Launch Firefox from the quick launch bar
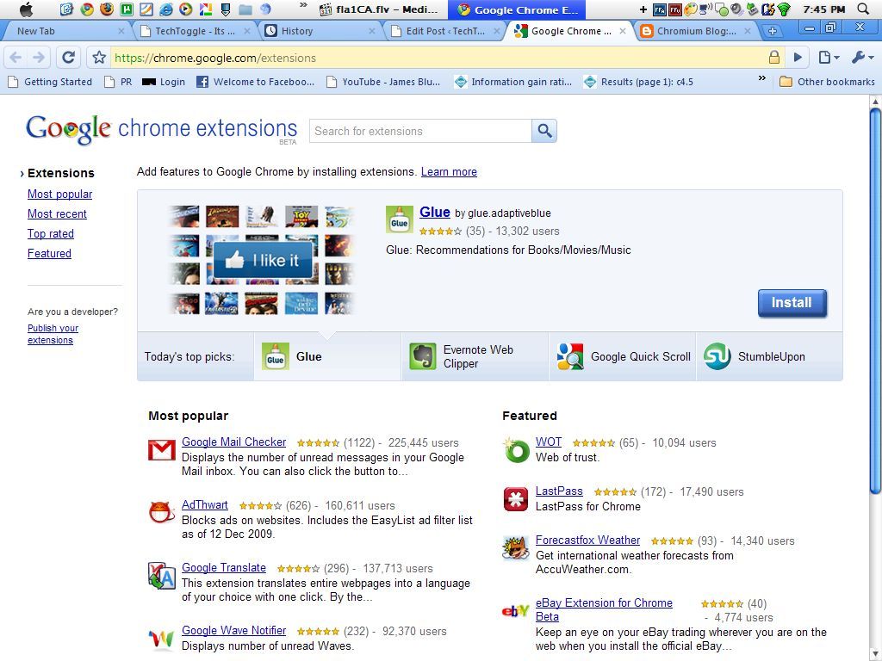Viewport: 882px width, 661px height. tap(106, 9)
